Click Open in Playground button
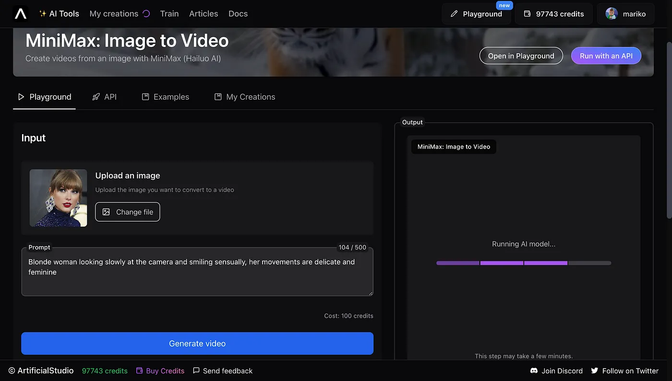 coord(521,56)
